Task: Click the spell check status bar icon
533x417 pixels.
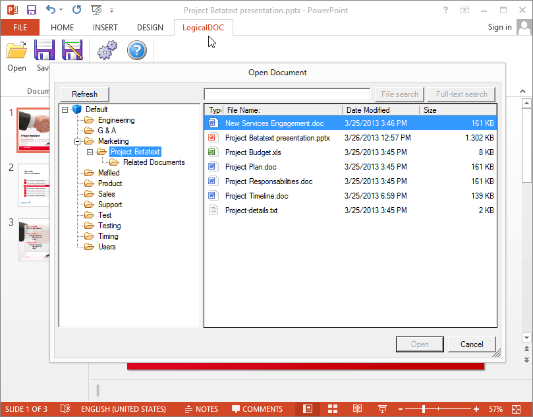Action: coord(65,408)
